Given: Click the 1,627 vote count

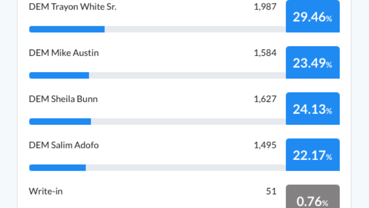Looking at the screenshot, I should [x=265, y=99].
